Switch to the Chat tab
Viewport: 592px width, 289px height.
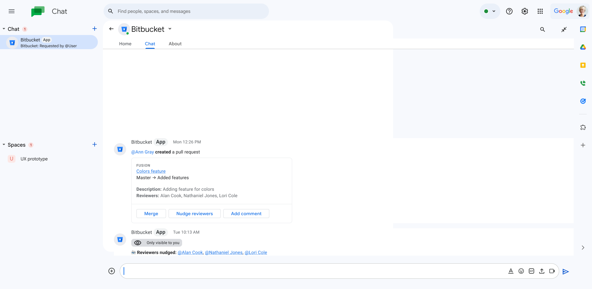click(150, 44)
